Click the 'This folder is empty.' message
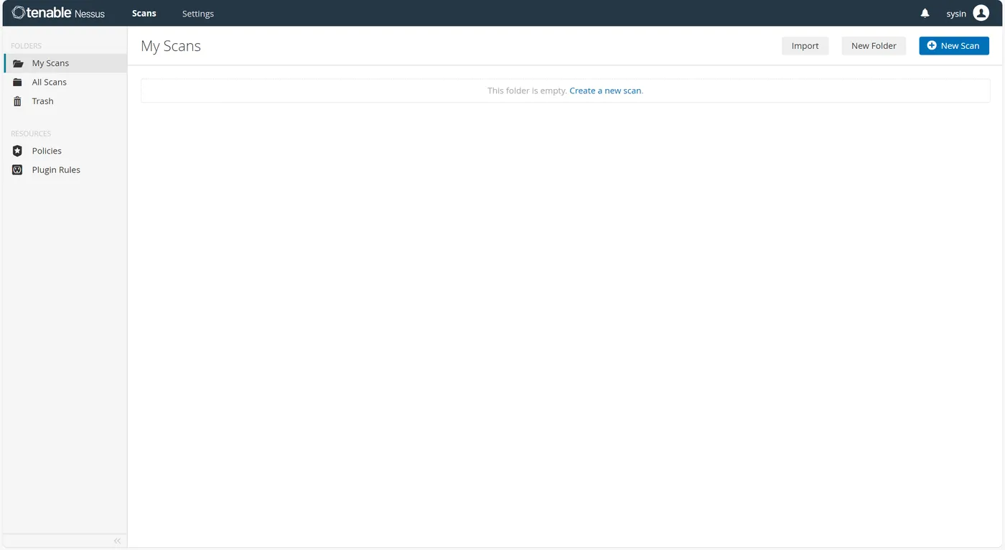This screenshot has width=1005, height=550. (527, 90)
